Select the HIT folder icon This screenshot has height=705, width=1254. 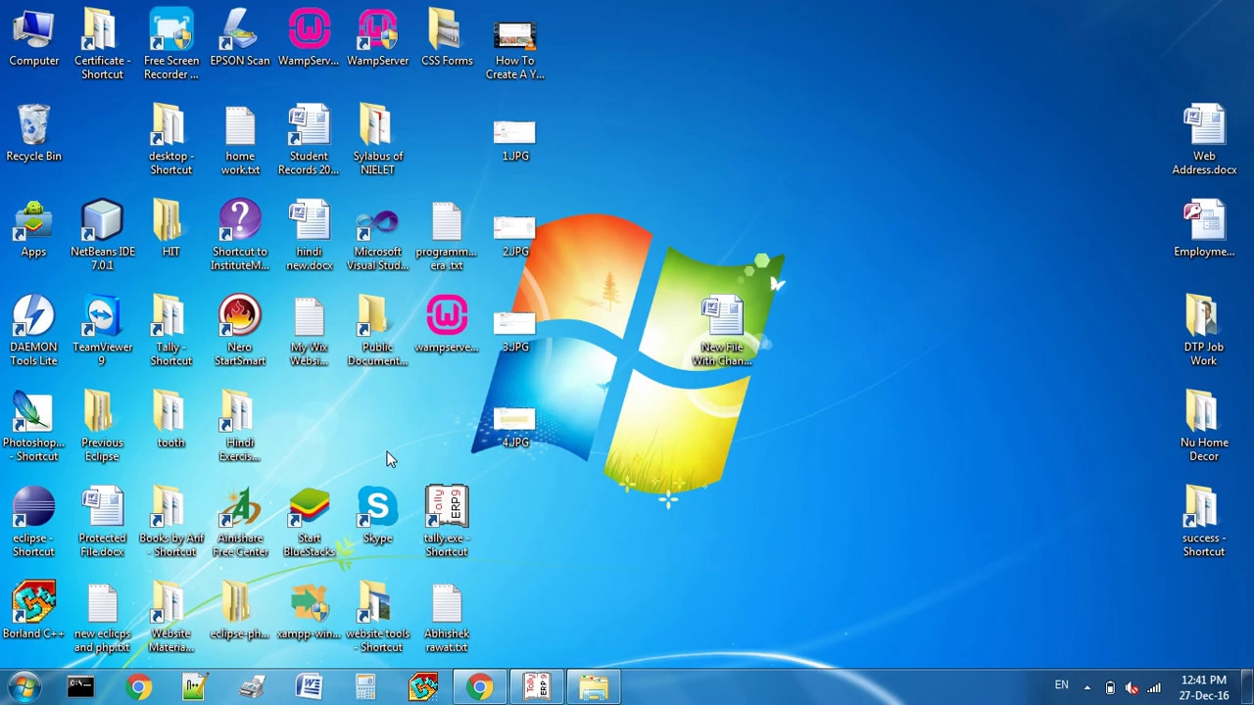[x=171, y=230]
